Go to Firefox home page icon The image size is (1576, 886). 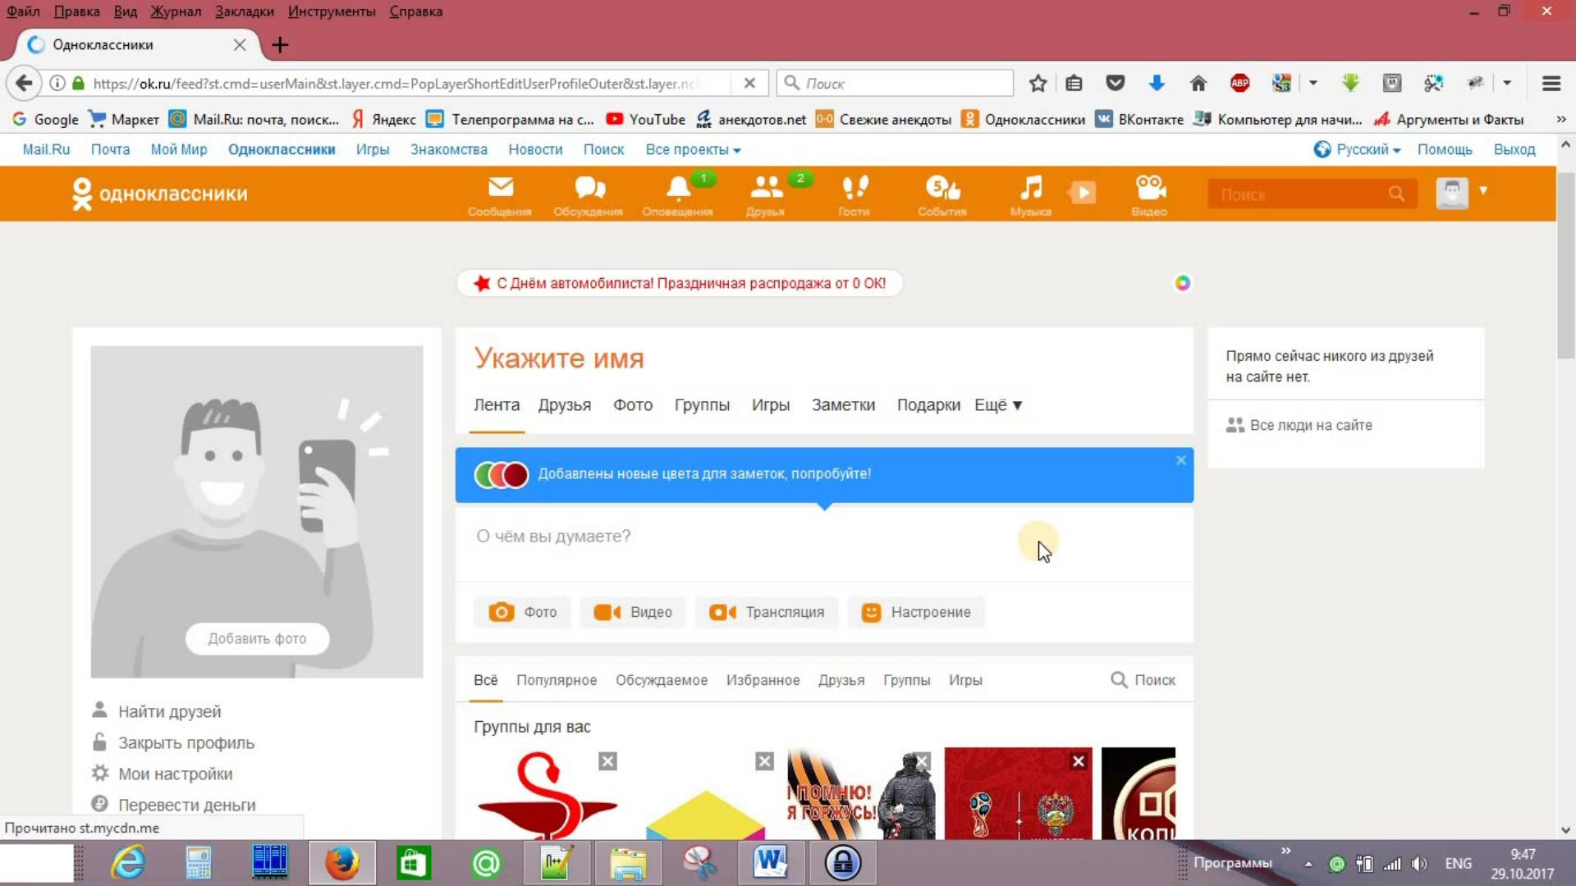tap(1198, 83)
